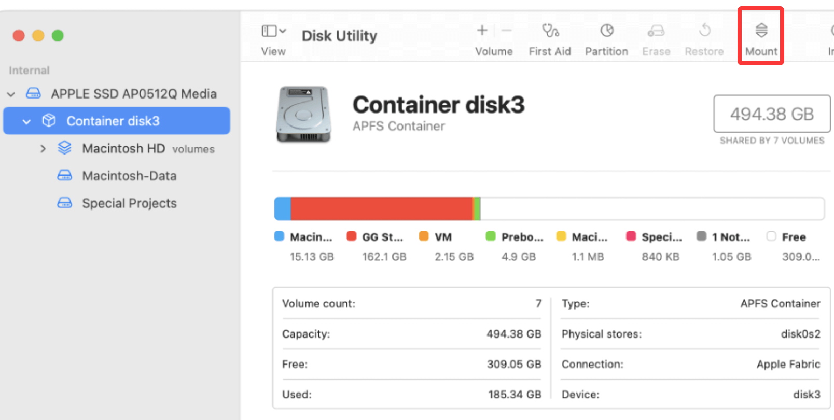Screen dimensions: 834x420
Task: Select APPLE SSD AP0512Q Media in sidebar
Action: point(133,94)
